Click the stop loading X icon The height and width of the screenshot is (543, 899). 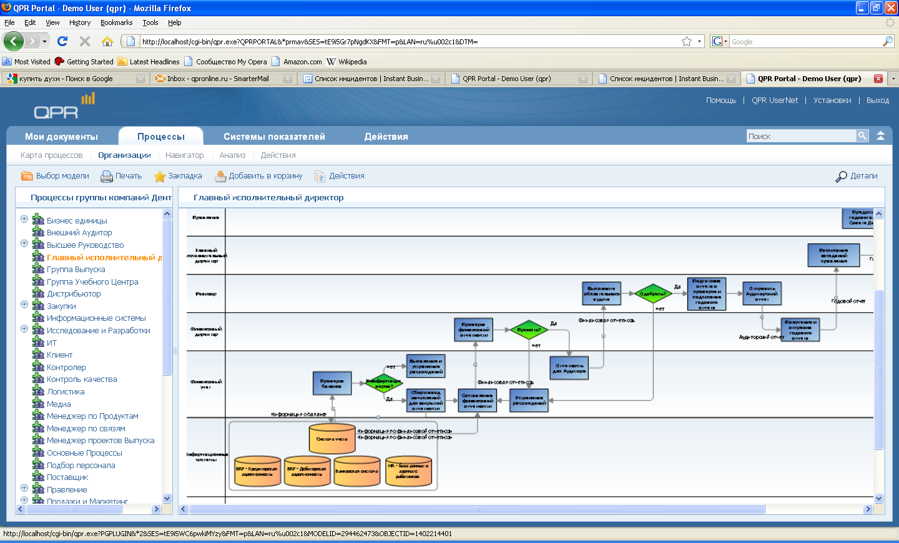click(85, 41)
